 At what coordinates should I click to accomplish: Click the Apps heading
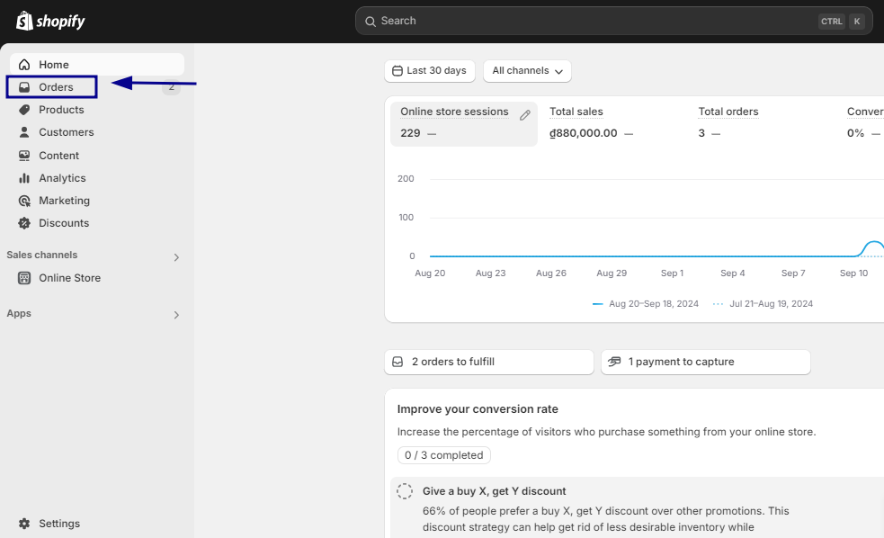click(x=19, y=314)
